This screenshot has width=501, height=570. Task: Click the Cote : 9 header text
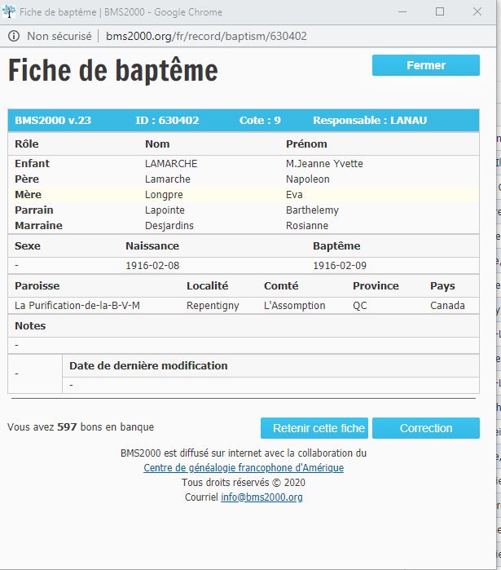point(260,121)
